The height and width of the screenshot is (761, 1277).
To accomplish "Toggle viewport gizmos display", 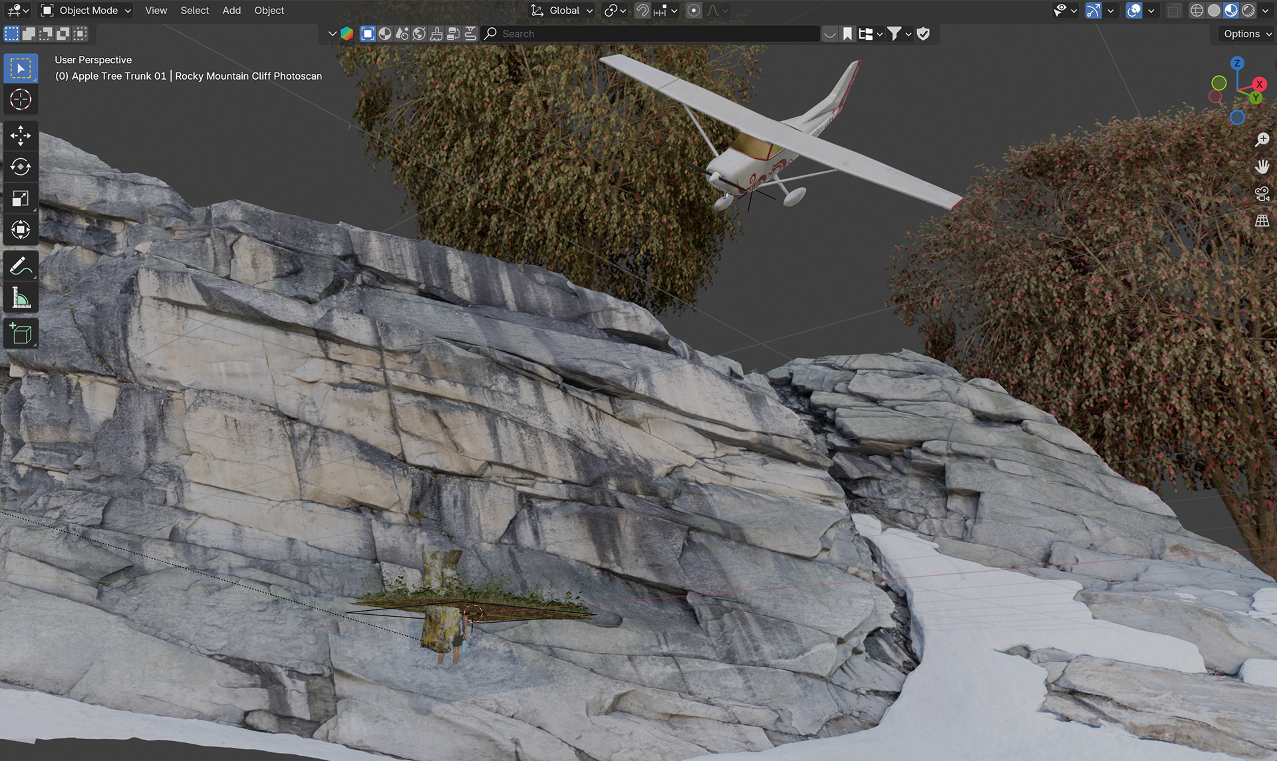I will tap(1093, 11).
